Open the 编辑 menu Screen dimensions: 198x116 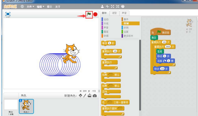(x=40, y=7)
